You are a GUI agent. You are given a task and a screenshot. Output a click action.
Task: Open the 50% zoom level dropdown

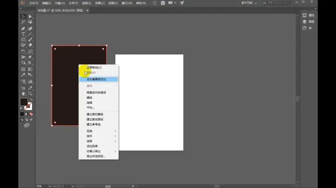pos(50,186)
